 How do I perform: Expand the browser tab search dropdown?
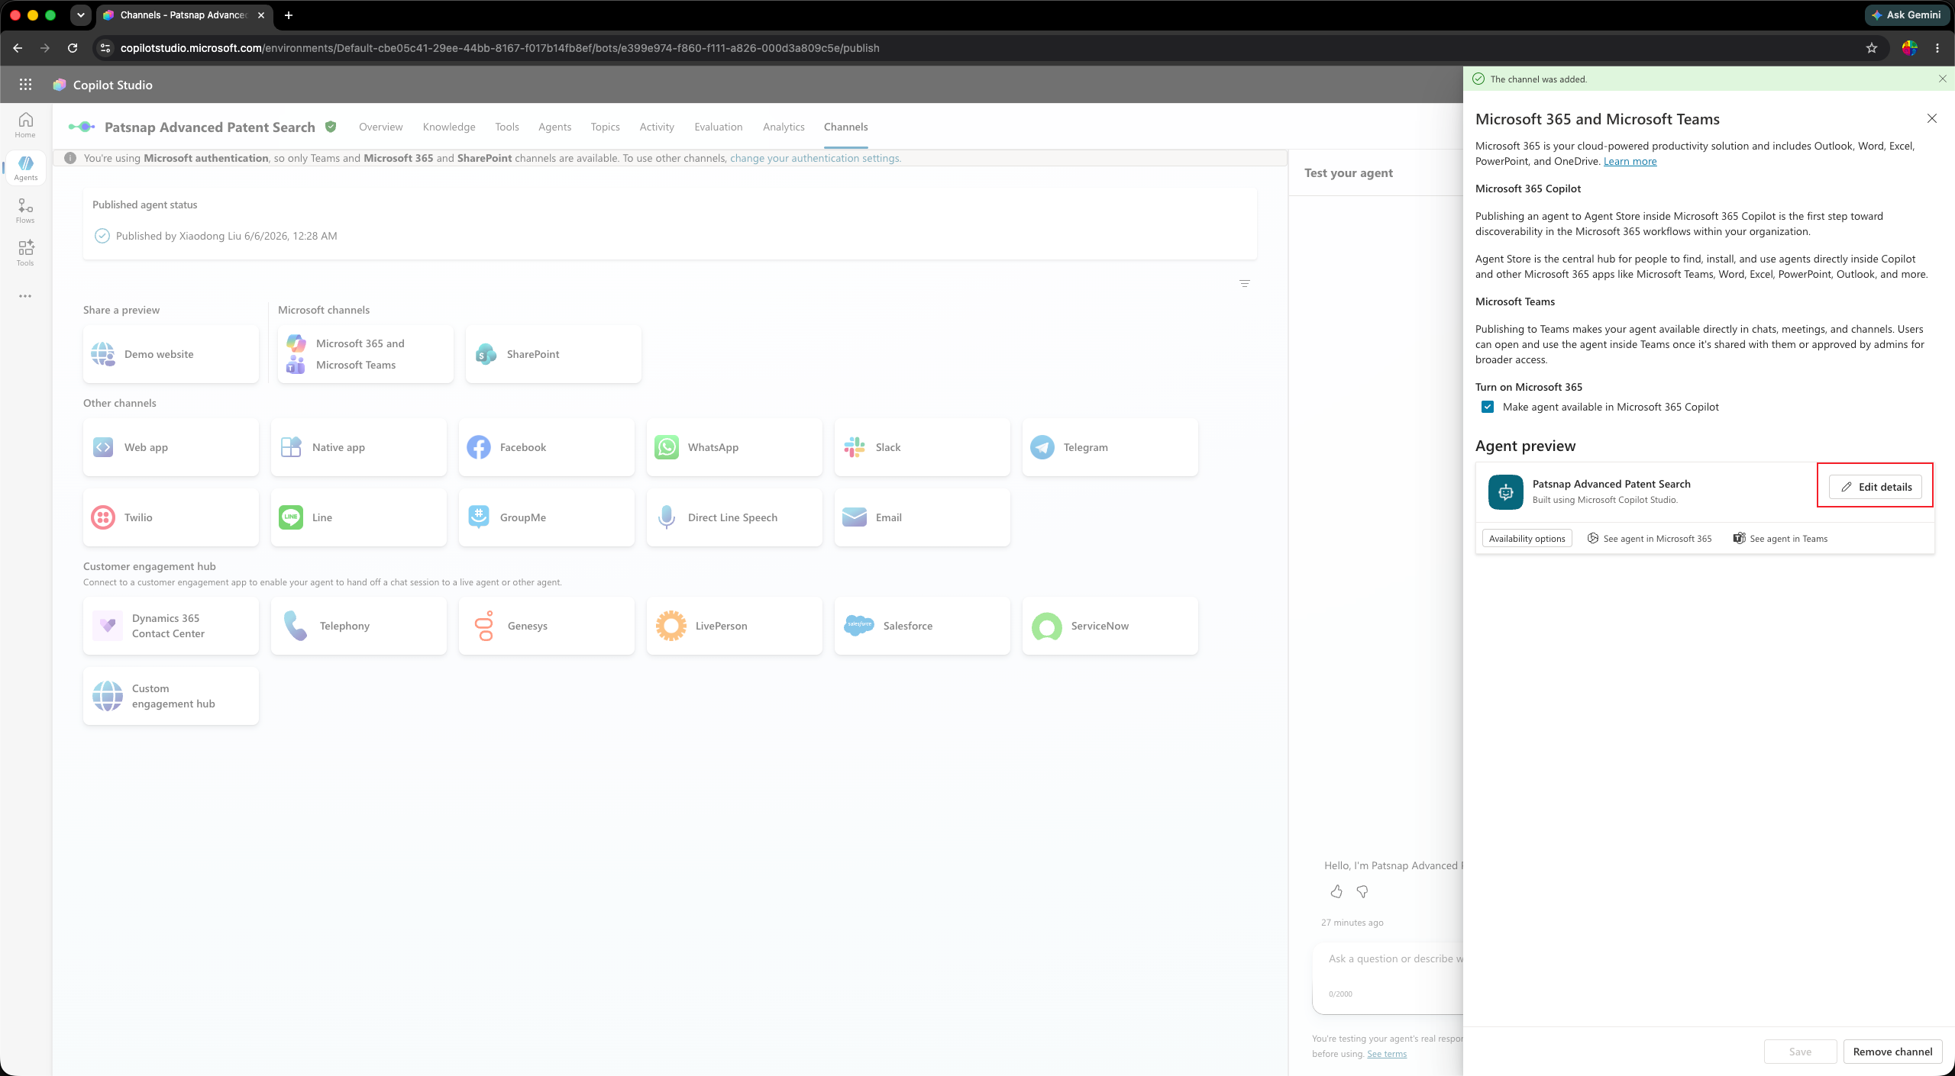[81, 15]
